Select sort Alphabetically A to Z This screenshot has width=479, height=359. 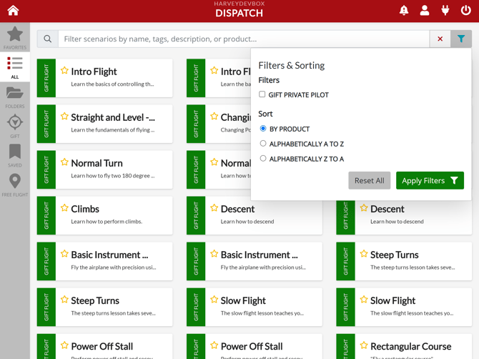263,144
